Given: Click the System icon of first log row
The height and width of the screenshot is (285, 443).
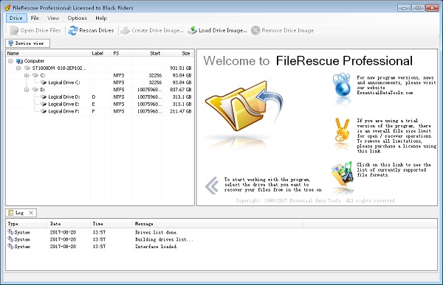Looking at the screenshot, I should pyautogui.click(x=10, y=232).
